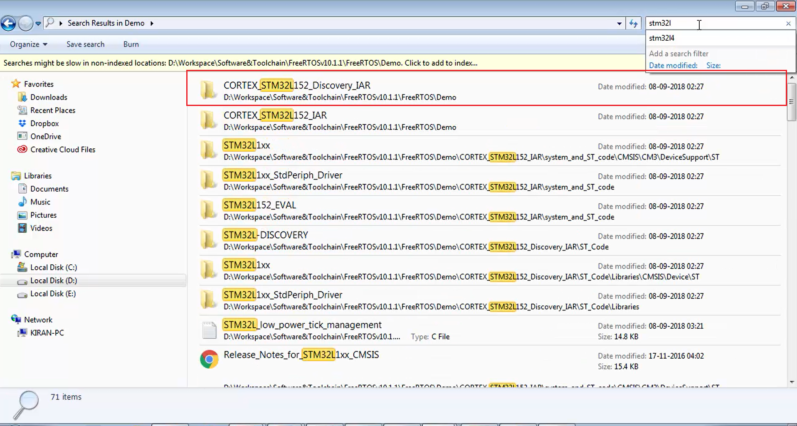Select the CORTEX_STM32L152_IAR folder result
This screenshot has height=426, width=797.
tap(489, 121)
